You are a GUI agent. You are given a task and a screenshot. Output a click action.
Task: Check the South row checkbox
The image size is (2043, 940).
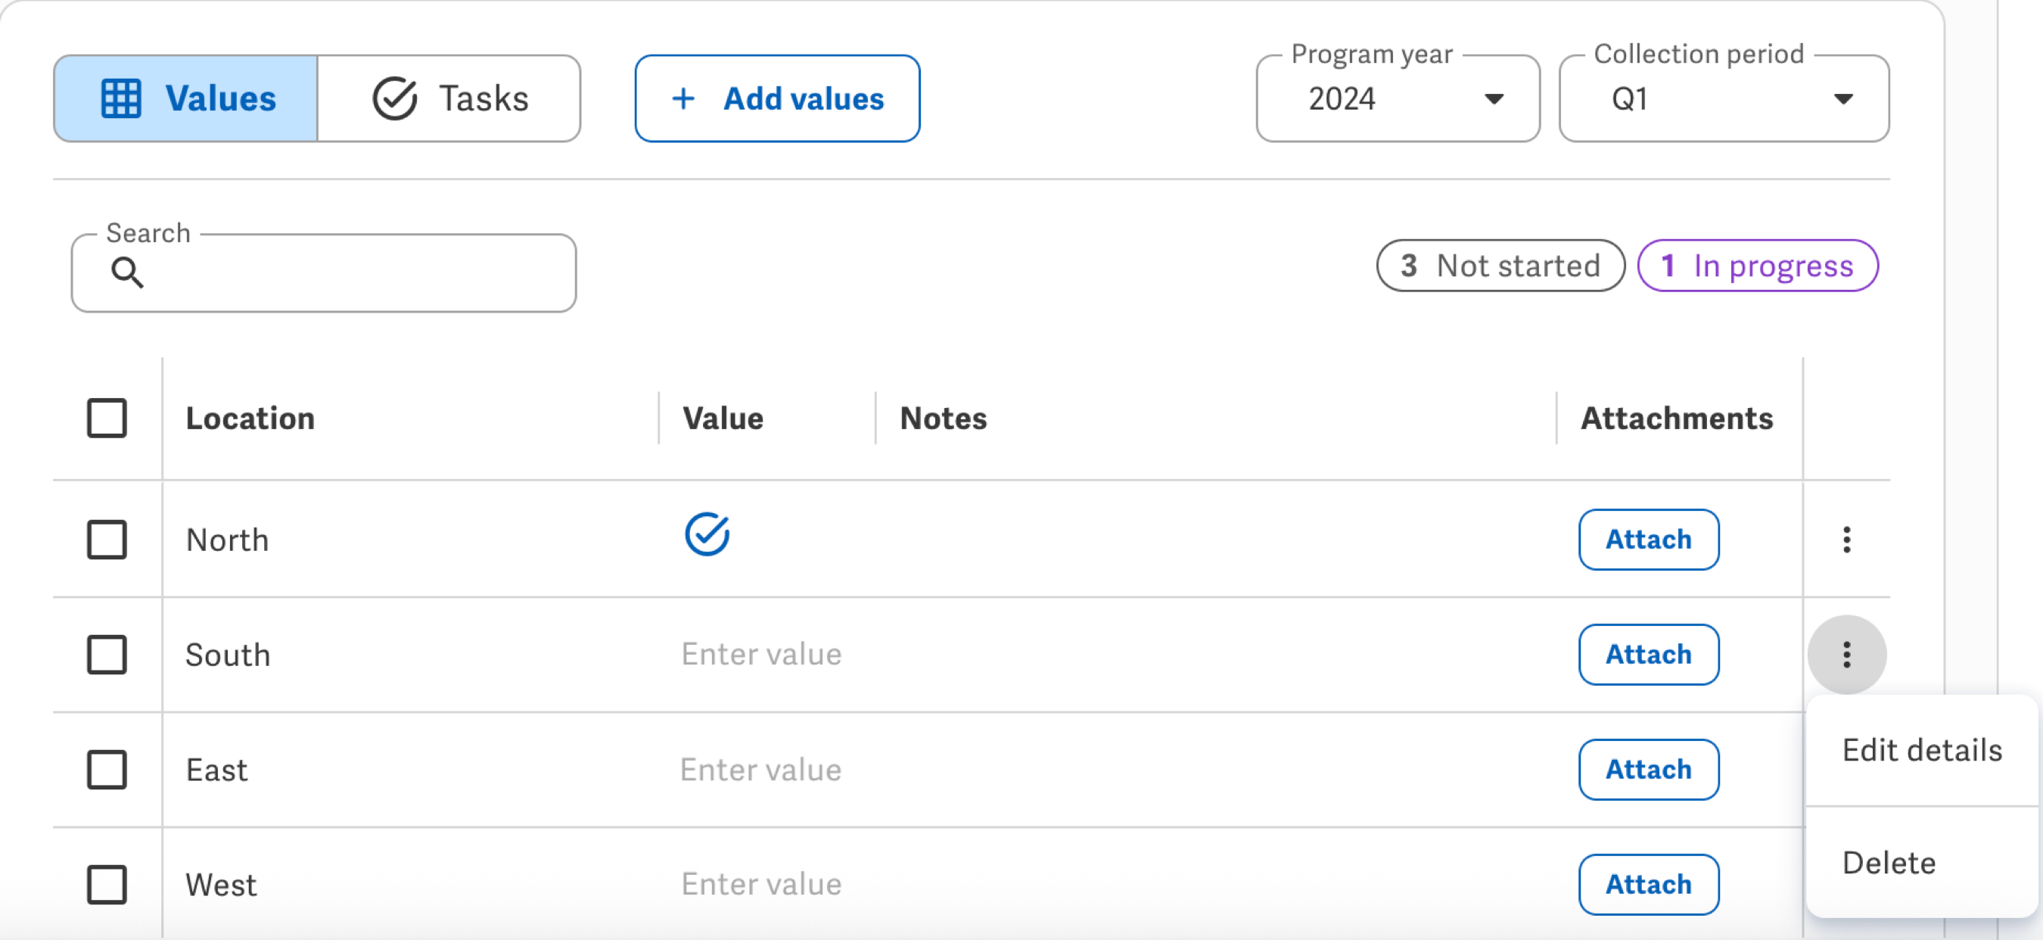[x=107, y=655]
